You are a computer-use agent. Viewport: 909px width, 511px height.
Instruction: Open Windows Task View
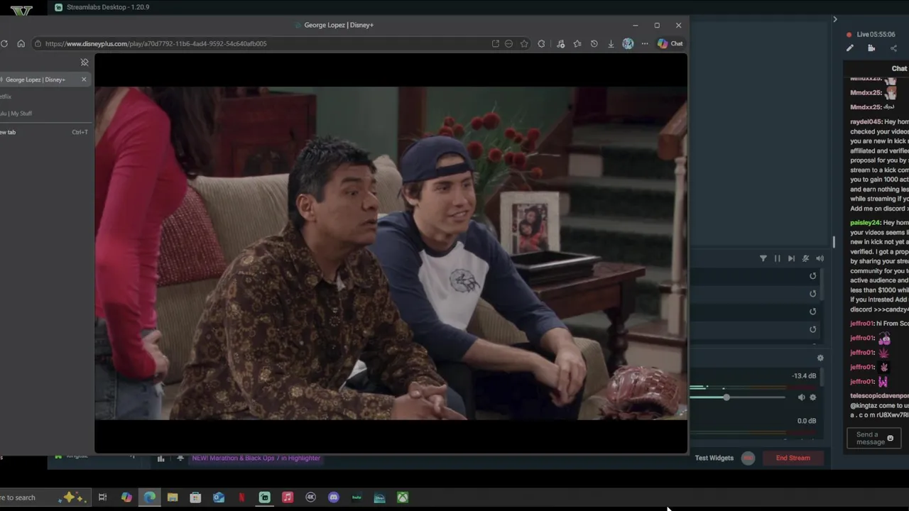coord(102,498)
